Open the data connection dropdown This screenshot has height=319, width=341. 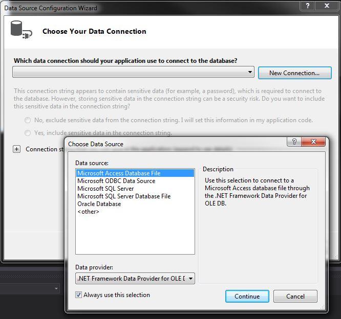point(250,73)
